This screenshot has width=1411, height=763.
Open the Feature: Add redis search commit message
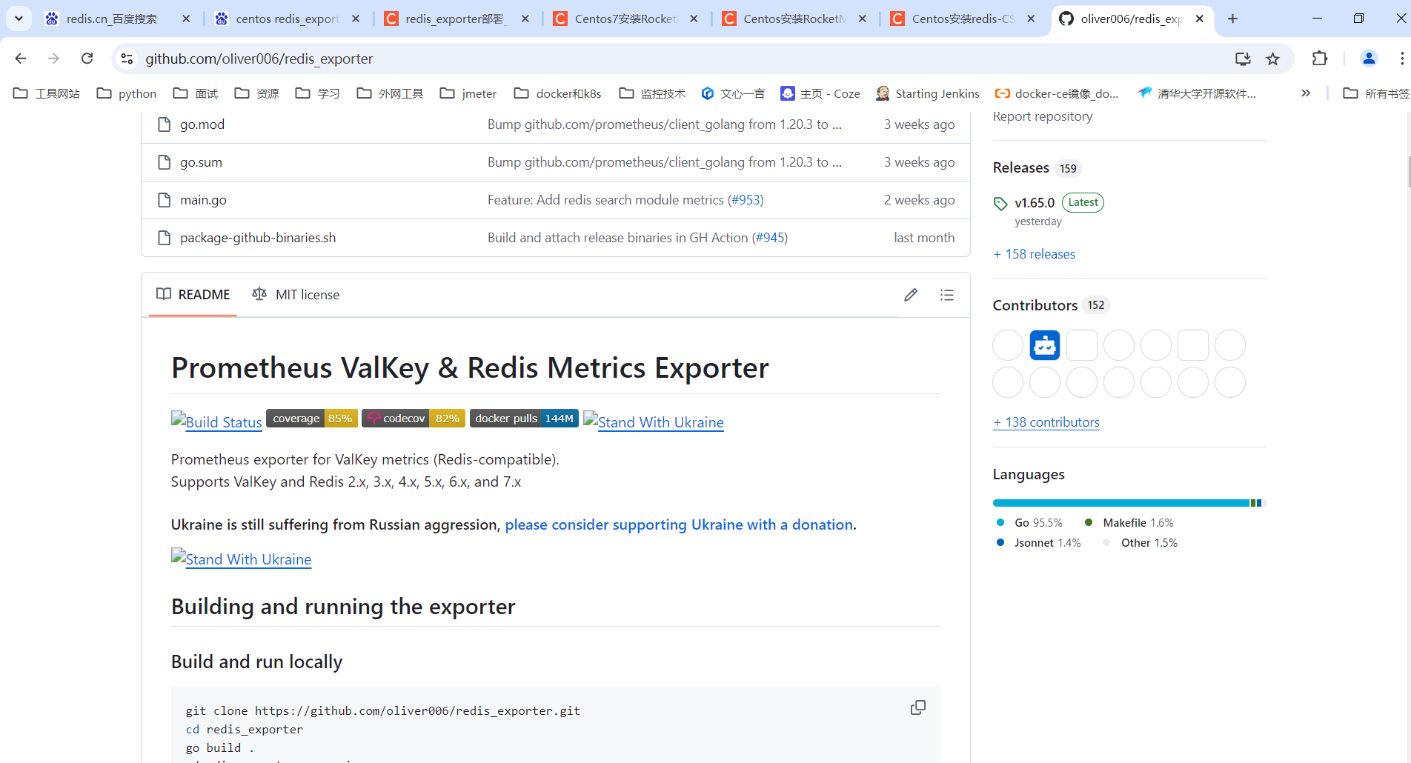(x=605, y=200)
